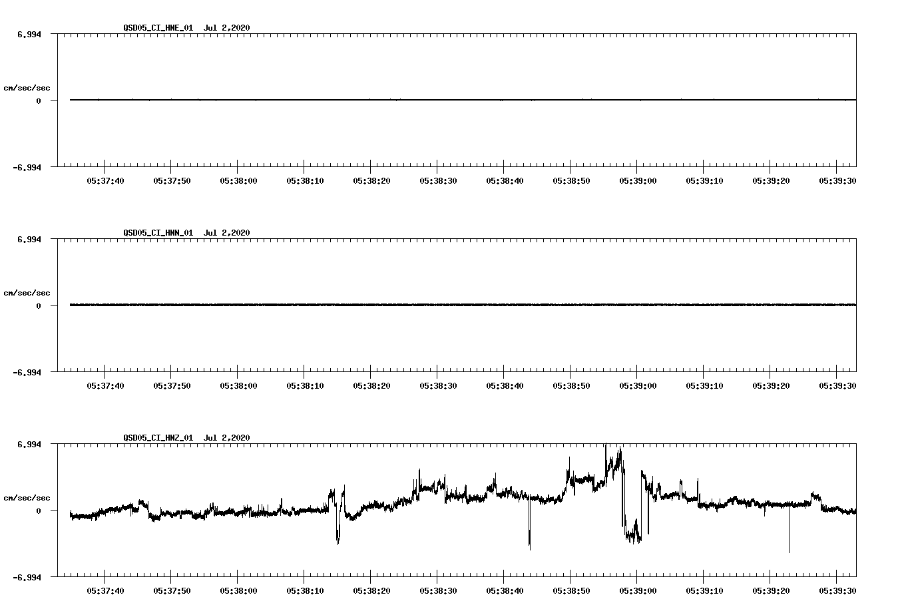Click 05:39:20 time label under HNN chart
The height and width of the screenshot is (615, 904).
[x=771, y=386]
